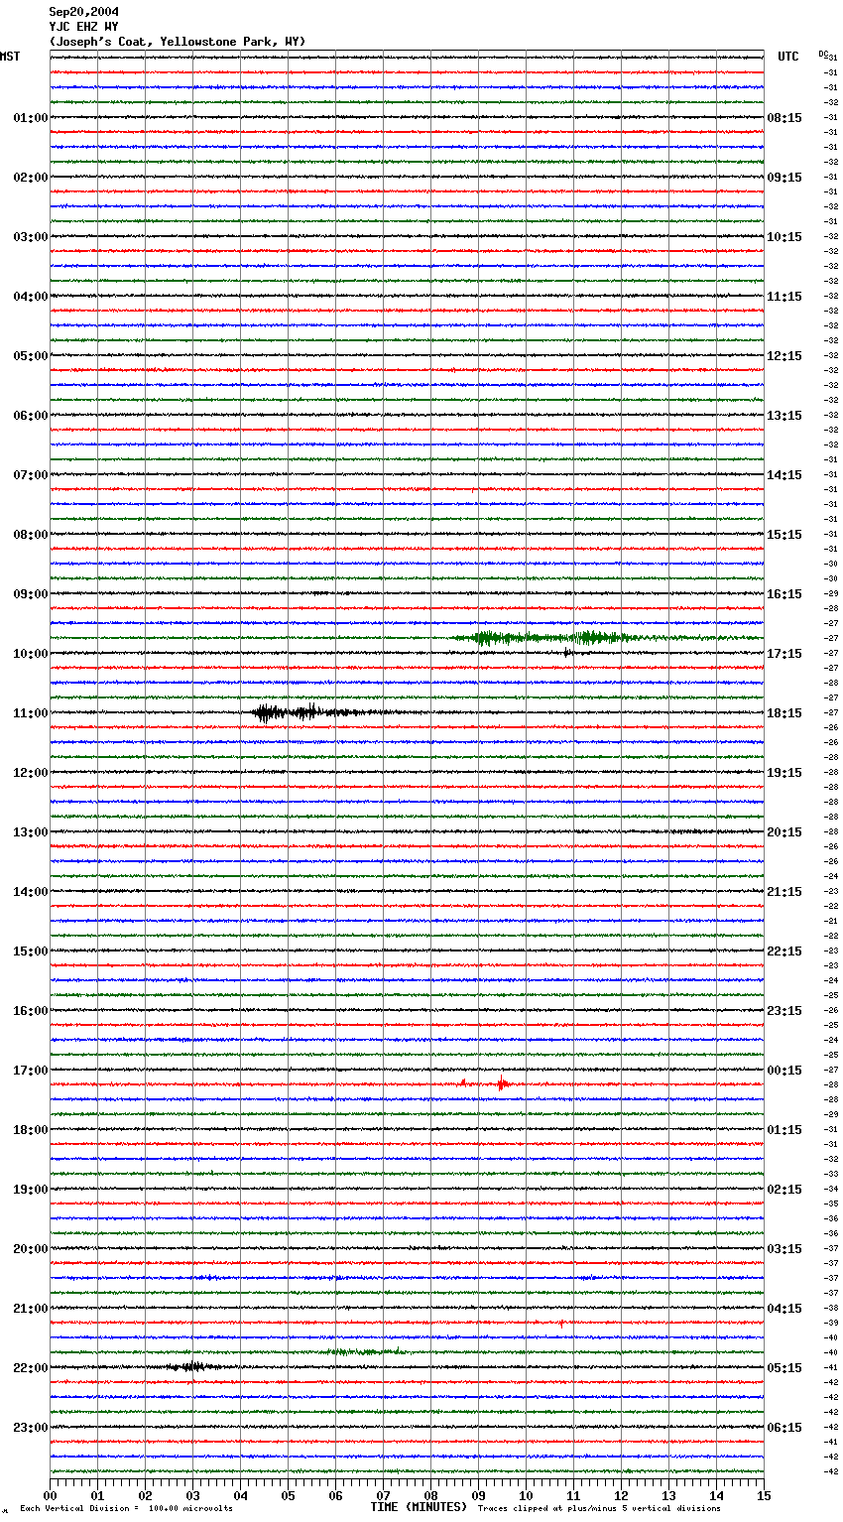The height and width of the screenshot is (1522, 843).
Task: Click the black event burst on 22:00 MST trace
Action: [x=193, y=1367]
